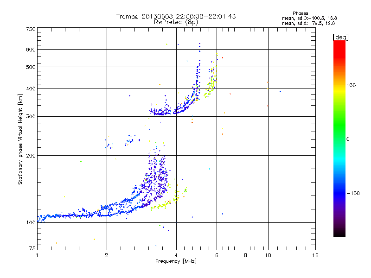Click the colorbar tick label '100'
371x278 pixels.
tap(351, 85)
